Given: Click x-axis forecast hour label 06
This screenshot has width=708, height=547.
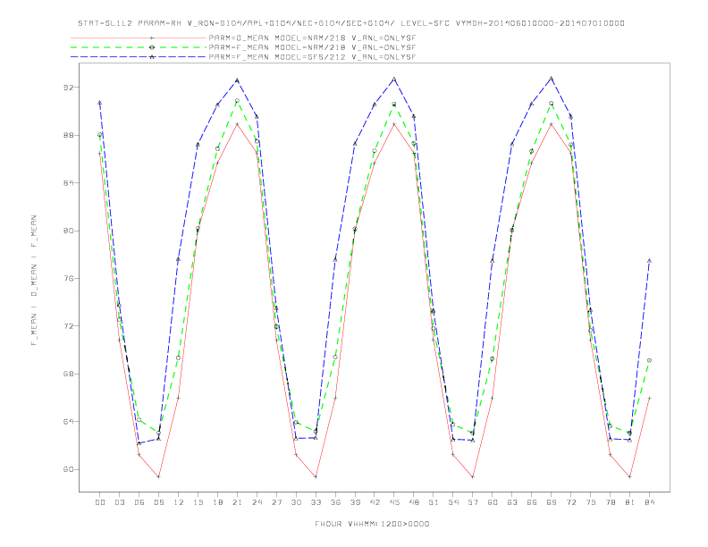Looking at the screenshot, I should (x=139, y=502).
